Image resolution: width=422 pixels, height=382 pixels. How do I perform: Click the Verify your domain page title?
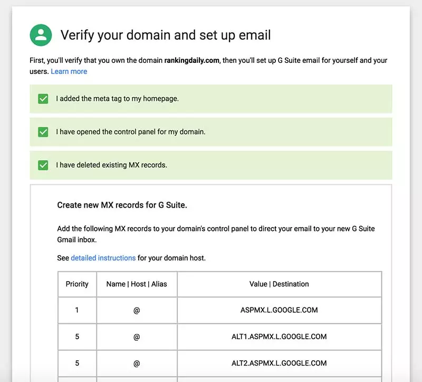pos(166,35)
